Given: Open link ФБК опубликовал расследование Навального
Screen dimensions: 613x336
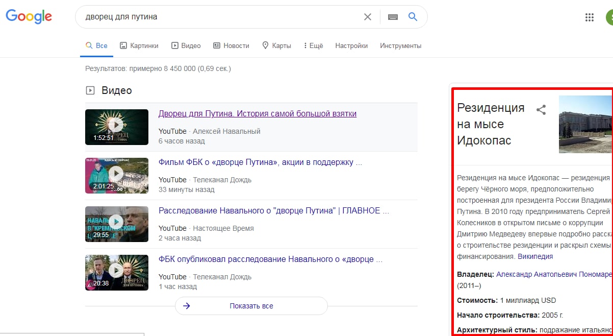Looking at the screenshot, I should pos(271,259).
